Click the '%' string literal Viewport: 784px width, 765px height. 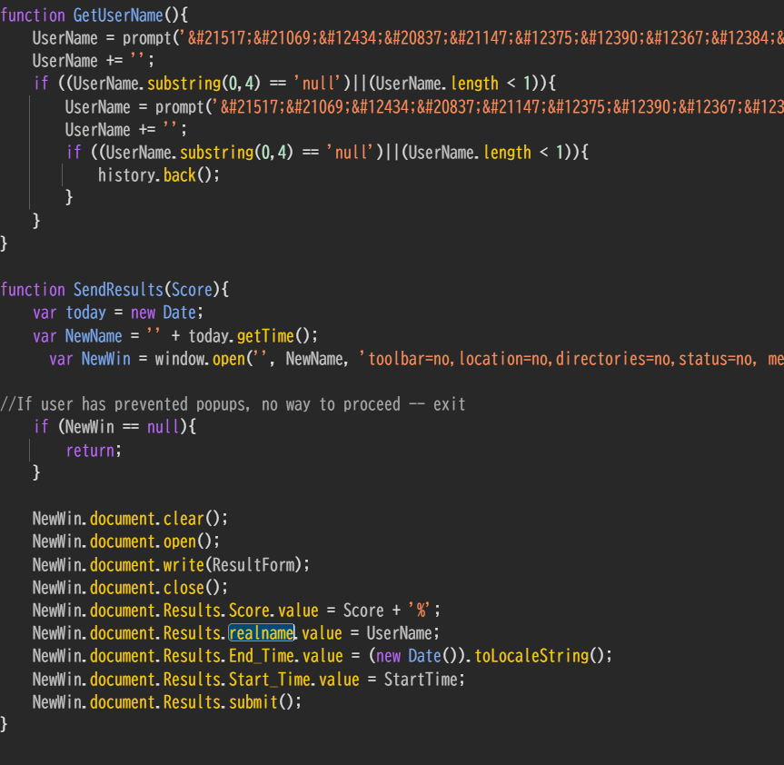(x=420, y=610)
